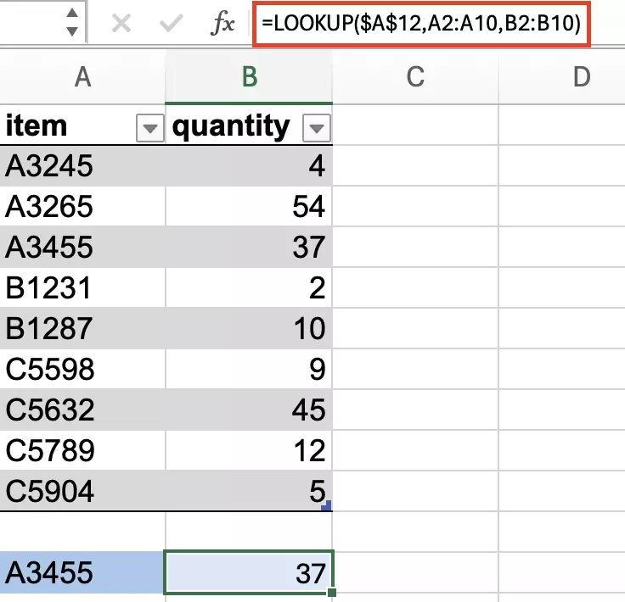Select cell containing C5789
The height and width of the screenshot is (602, 625).
tap(82, 450)
